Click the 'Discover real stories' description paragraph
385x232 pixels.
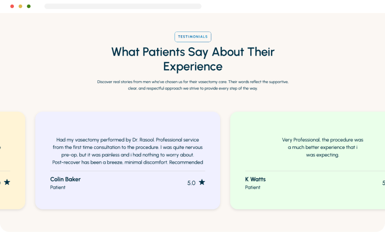coord(193,85)
